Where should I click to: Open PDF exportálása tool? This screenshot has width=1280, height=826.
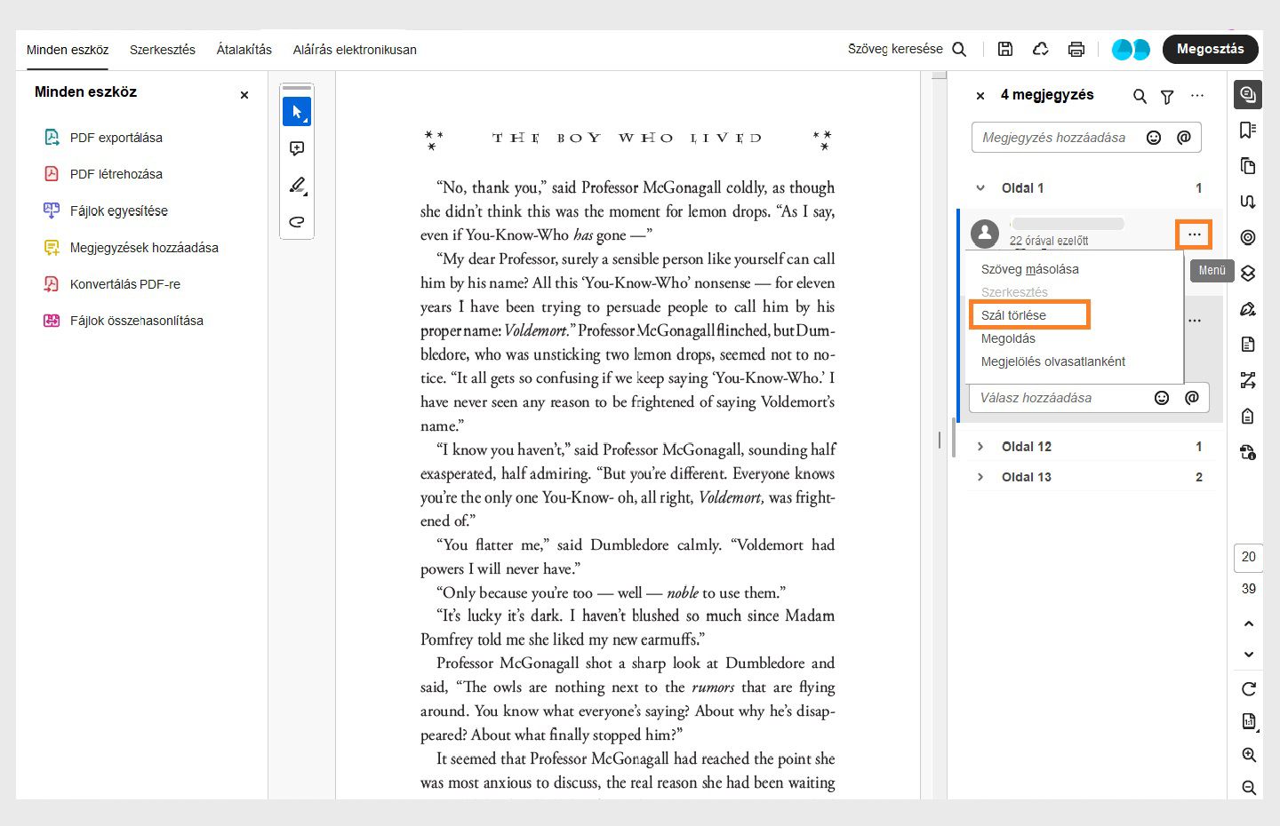tap(116, 138)
